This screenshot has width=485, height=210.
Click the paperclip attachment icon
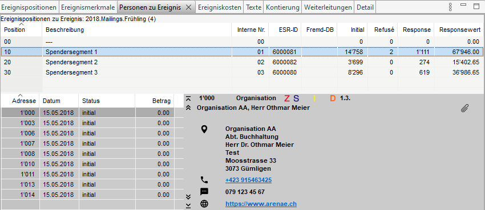click(x=464, y=108)
